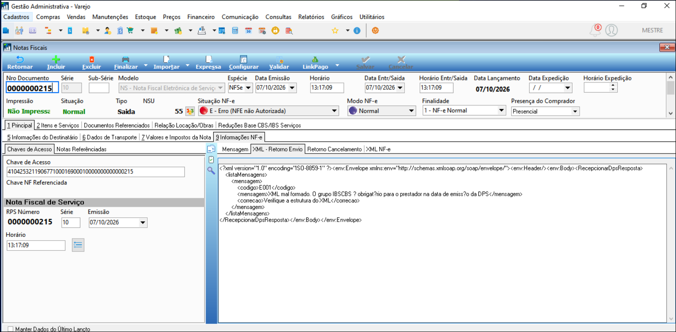Select Notas Referênciadas tab
Image resolution: width=676 pixels, height=332 pixels.
point(82,149)
